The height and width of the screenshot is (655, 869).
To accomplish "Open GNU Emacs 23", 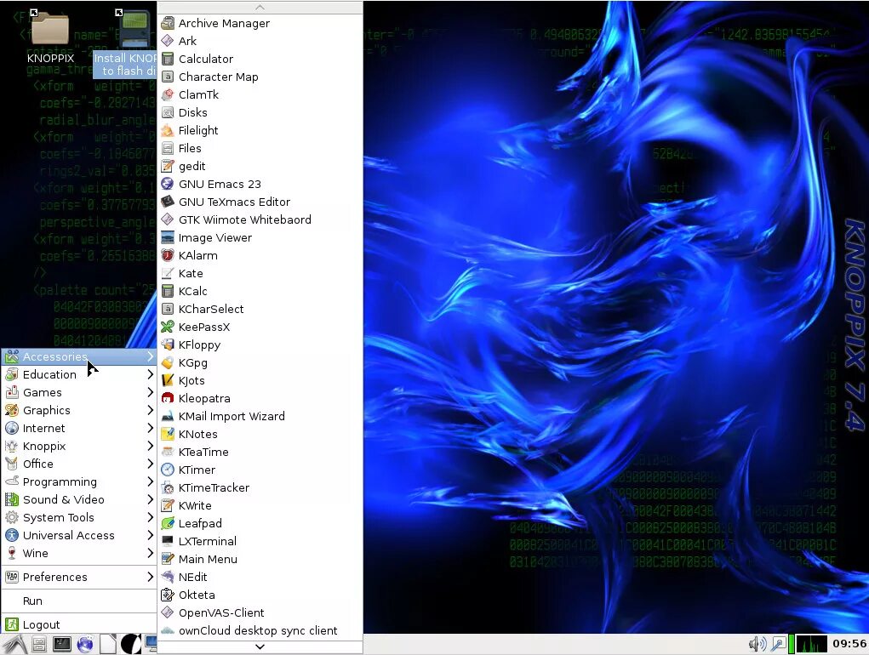I will pyautogui.click(x=260, y=184).
